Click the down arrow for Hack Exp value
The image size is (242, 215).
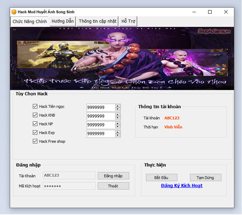[118, 135]
